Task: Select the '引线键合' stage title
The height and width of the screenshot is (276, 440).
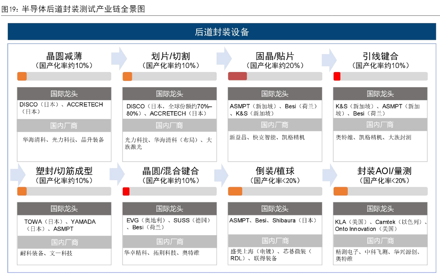Action: point(381,56)
